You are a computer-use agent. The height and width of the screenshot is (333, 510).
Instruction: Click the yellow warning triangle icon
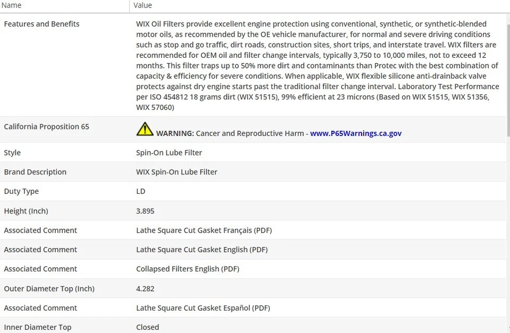144,129
